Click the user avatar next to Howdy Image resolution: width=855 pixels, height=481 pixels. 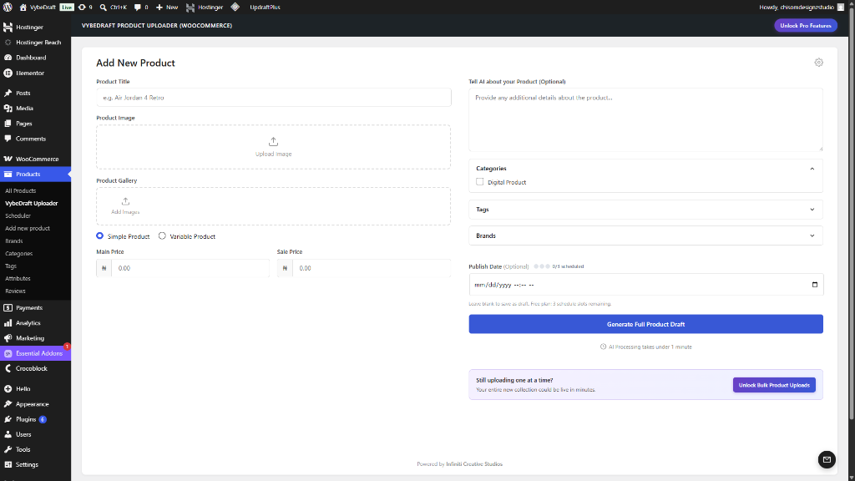click(840, 7)
